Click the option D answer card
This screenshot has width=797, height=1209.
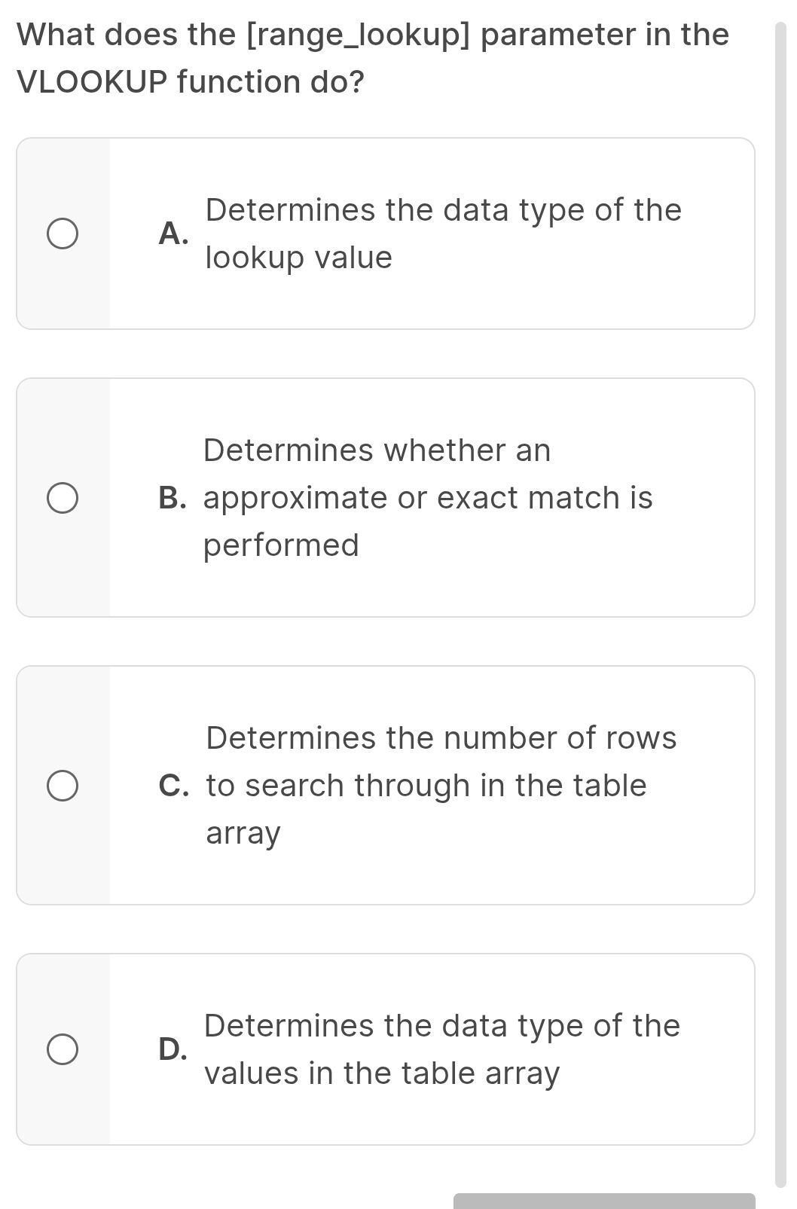pyautogui.click(x=386, y=1048)
